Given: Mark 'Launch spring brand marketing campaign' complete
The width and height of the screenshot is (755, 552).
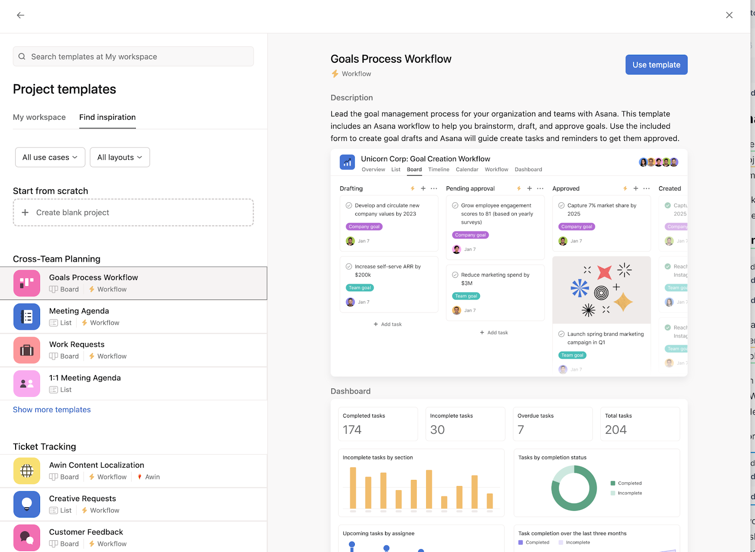Looking at the screenshot, I should point(562,334).
